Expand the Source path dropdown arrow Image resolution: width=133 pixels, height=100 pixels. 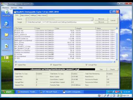click(x=92, y=19)
